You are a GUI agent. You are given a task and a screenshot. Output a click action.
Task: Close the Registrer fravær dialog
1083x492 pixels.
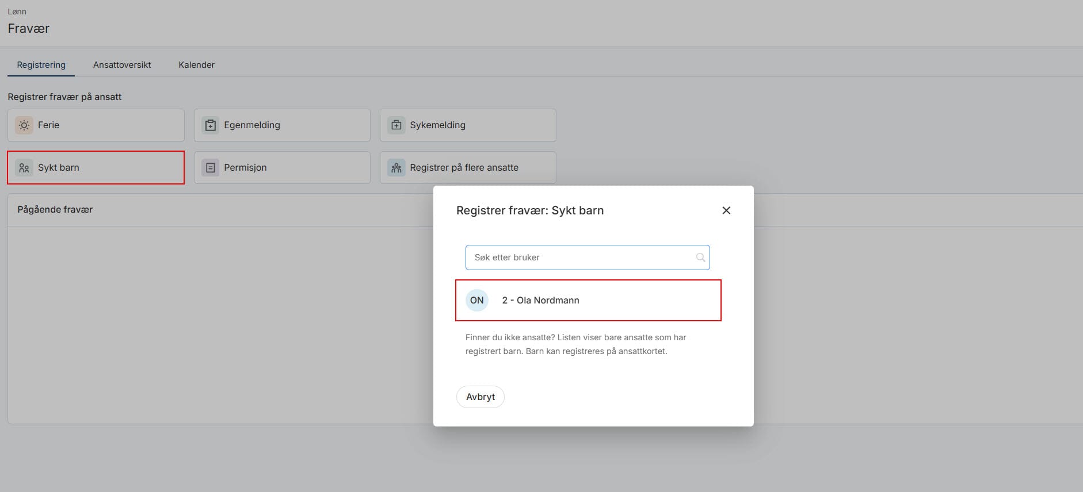726,210
